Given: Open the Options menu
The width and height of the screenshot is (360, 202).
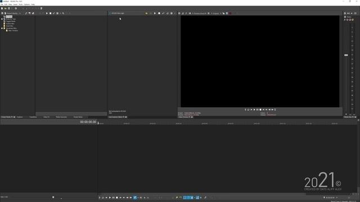Looking at the screenshot, I should click(27, 4).
